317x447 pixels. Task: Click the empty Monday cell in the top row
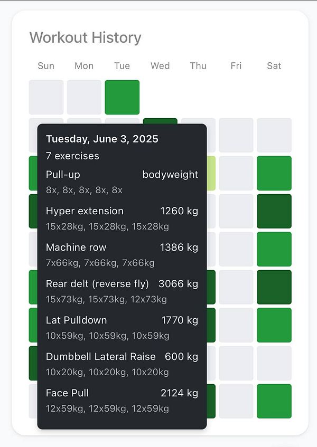click(84, 97)
